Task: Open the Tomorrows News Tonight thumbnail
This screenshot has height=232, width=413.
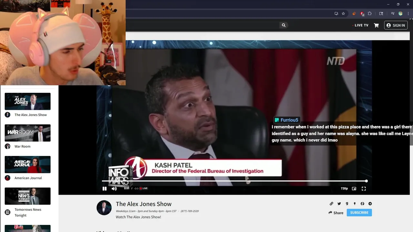Action: click(x=27, y=196)
